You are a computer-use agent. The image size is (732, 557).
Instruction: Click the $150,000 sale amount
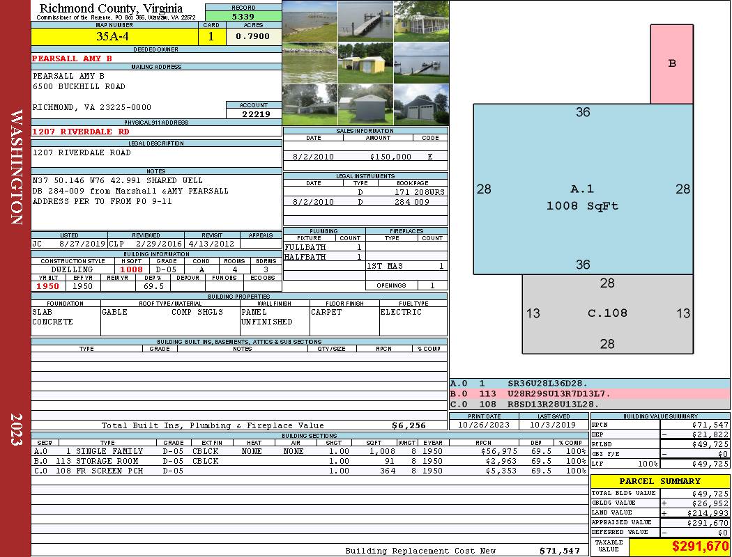click(x=390, y=157)
